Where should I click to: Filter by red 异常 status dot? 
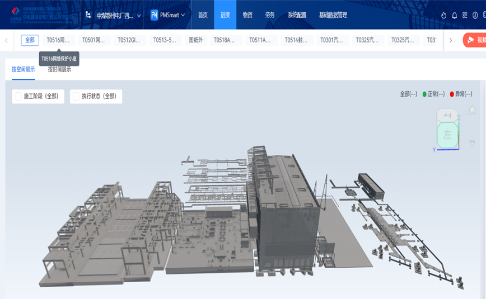[451, 94]
